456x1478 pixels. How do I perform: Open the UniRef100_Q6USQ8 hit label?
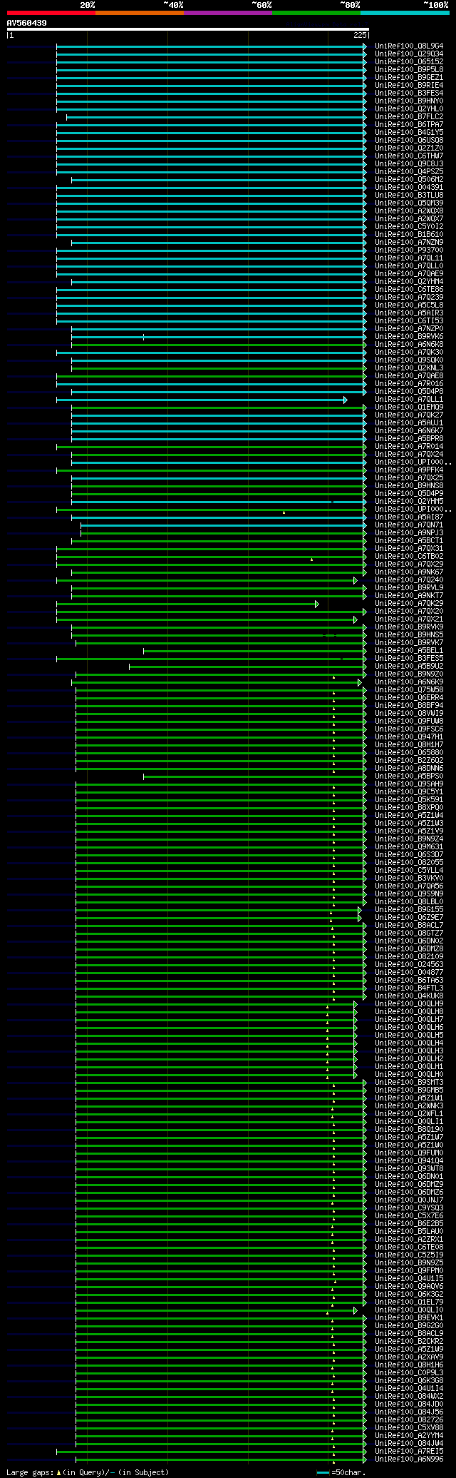pos(409,141)
